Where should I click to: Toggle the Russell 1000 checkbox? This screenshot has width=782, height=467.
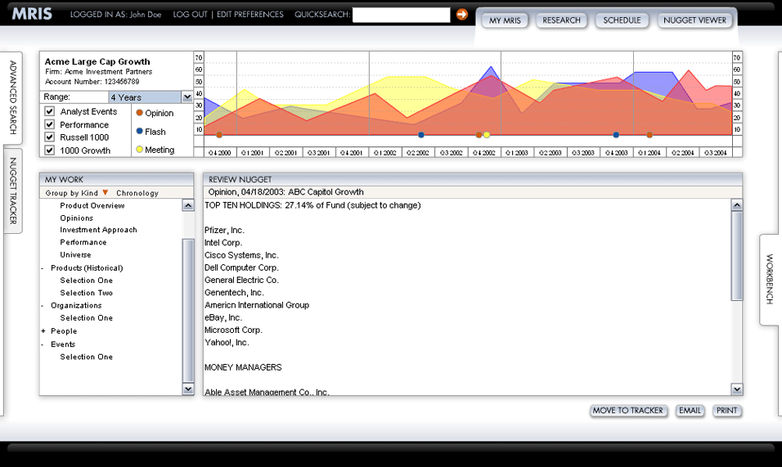tap(49, 137)
